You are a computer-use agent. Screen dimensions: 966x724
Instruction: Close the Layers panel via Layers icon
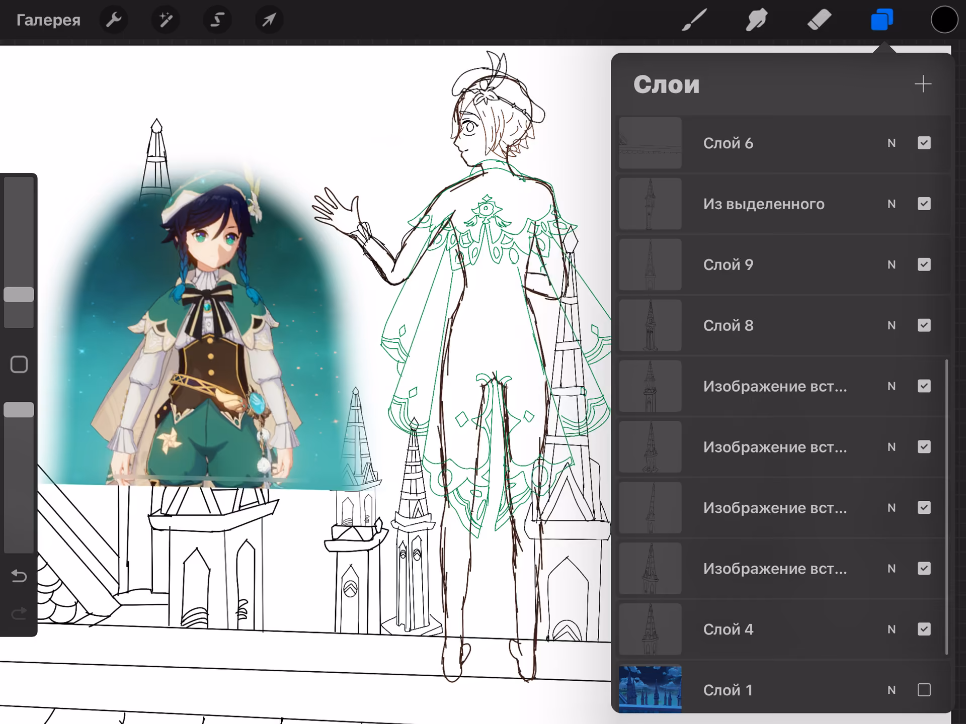click(881, 20)
